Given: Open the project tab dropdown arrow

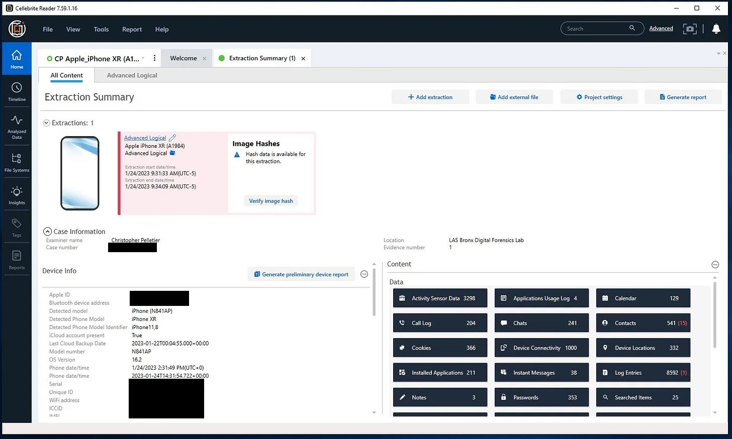Looking at the screenshot, I should click(x=143, y=58).
